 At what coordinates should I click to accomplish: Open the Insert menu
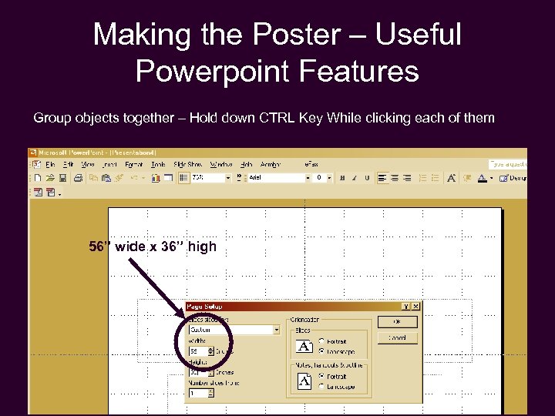(109, 165)
